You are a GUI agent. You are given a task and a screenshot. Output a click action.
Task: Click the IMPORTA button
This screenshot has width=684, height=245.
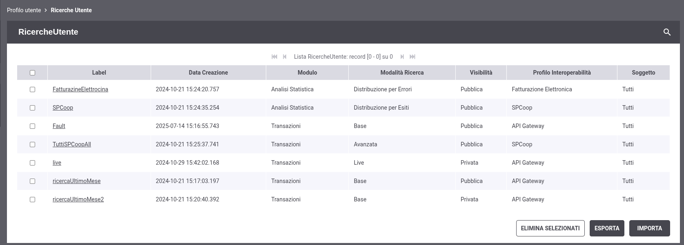649,228
